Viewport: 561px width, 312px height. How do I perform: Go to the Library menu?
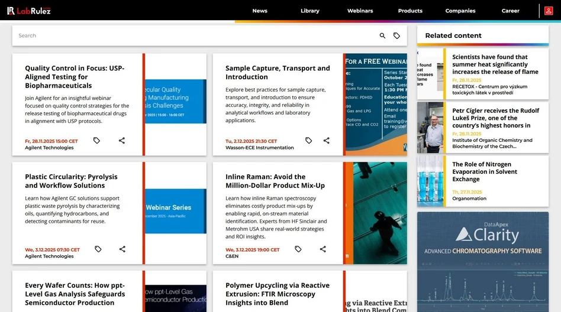click(x=309, y=11)
